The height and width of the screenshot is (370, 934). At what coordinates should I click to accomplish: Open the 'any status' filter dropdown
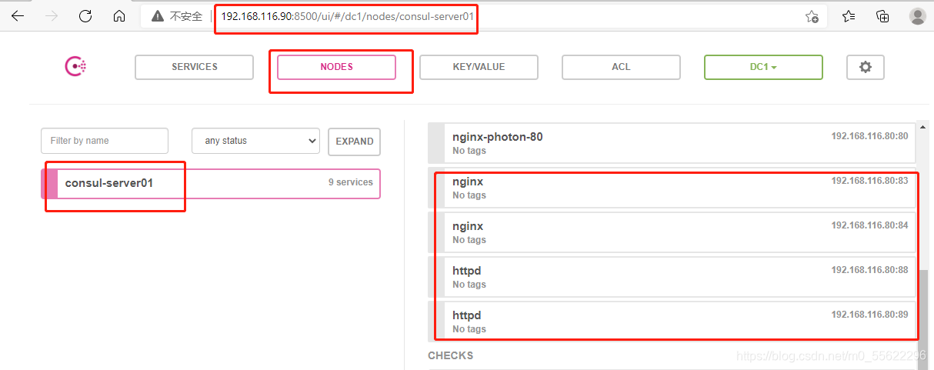click(255, 141)
